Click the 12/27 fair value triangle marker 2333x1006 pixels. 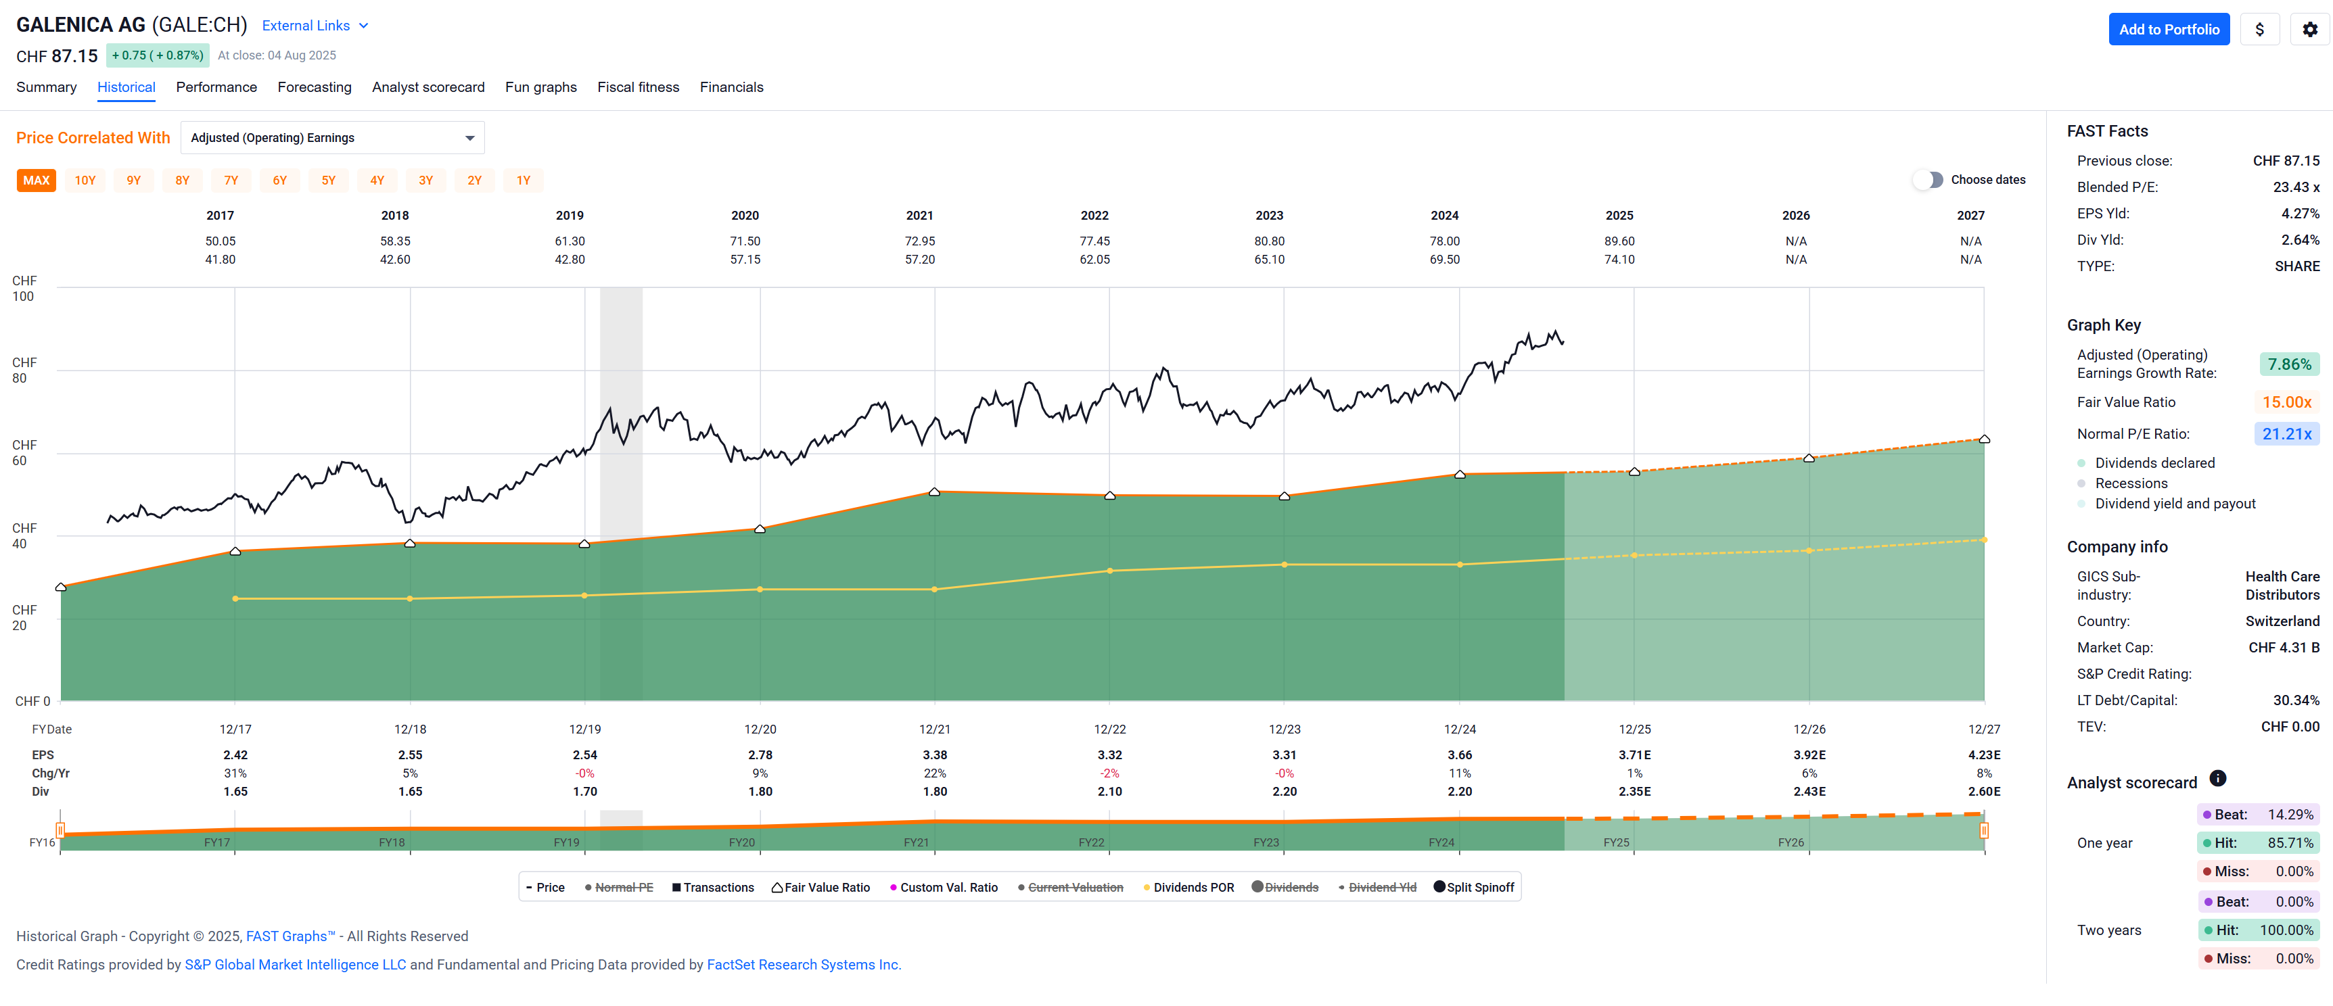coord(1983,438)
